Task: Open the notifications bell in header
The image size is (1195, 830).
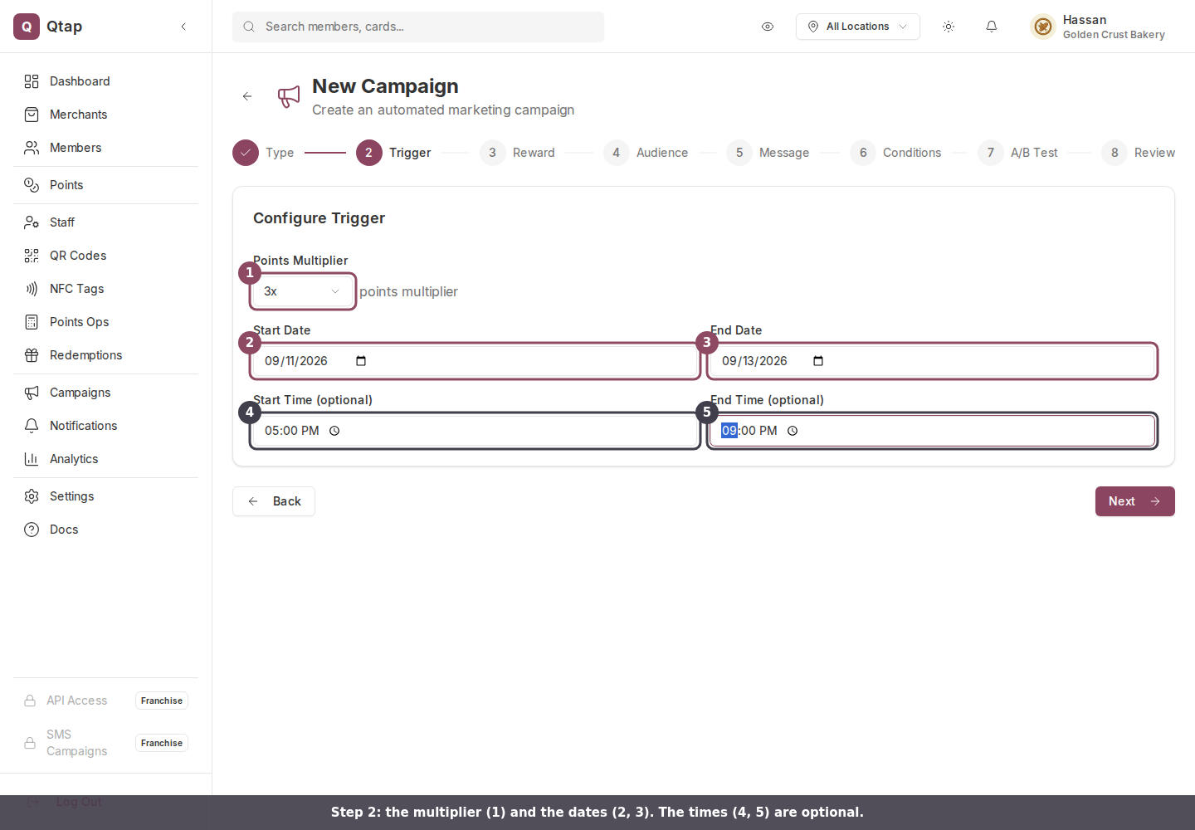Action: [x=992, y=27]
